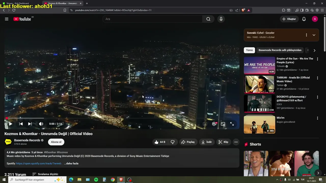Open options for Mix'im
This screenshot has height=183, width=326.
pyautogui.click(x=317, y=118)
